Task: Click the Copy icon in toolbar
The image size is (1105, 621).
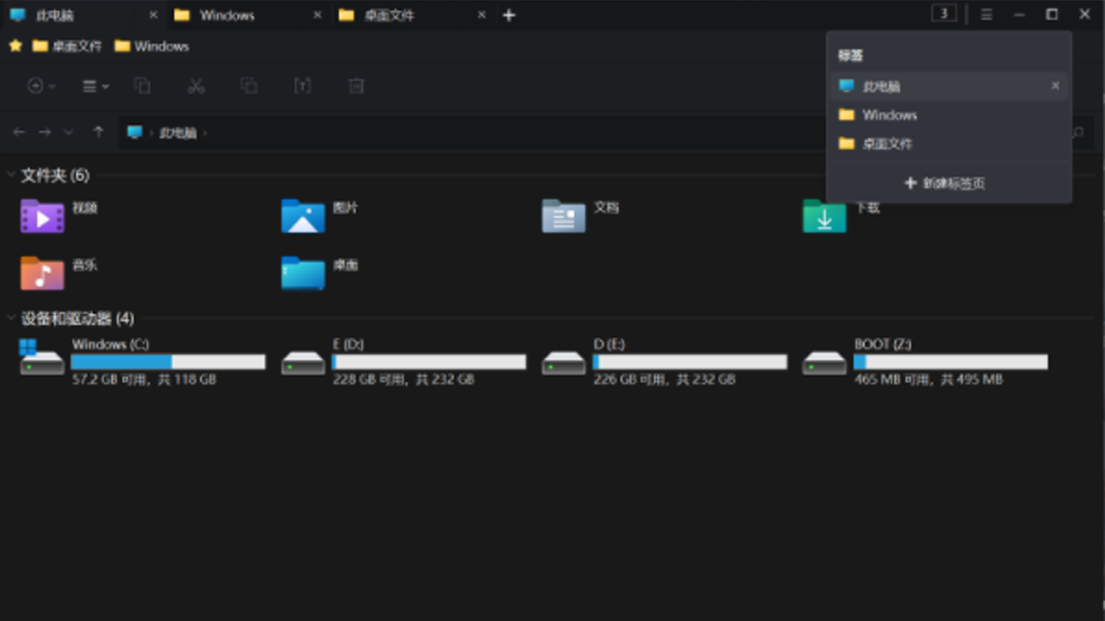Action: pos(142,85)
